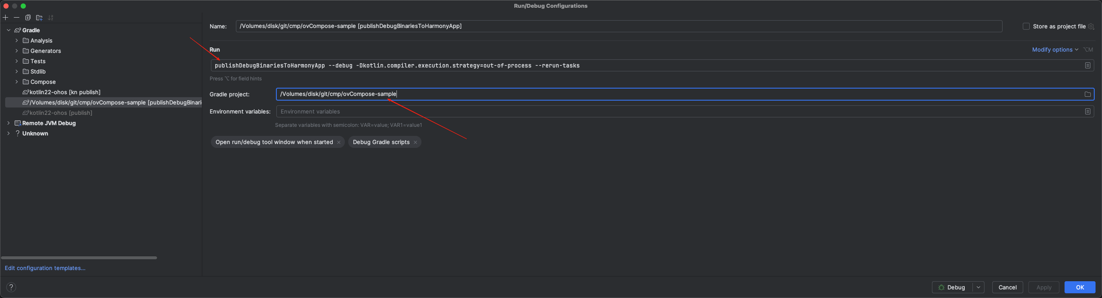The height and width of the screenshot is (298, 1102).
Task: Open environment variables editor icon
Action: pos(1087,111)
